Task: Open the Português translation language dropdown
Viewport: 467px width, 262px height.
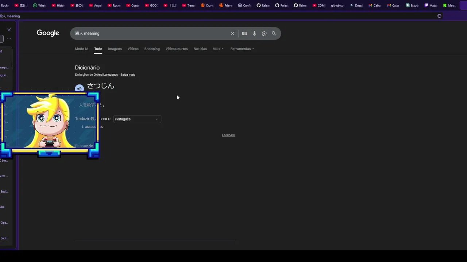Action: point(137,119)
